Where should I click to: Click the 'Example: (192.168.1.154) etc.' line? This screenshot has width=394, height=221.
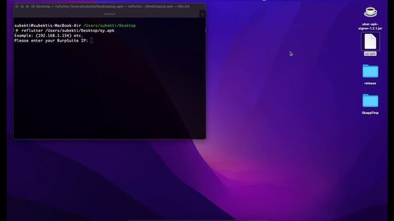point(49,36)
